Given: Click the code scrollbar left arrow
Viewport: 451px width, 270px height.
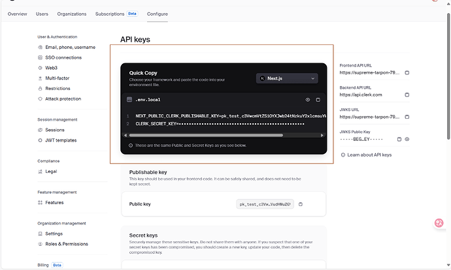Looking at the screenshot, I should (x=125, y=135).
